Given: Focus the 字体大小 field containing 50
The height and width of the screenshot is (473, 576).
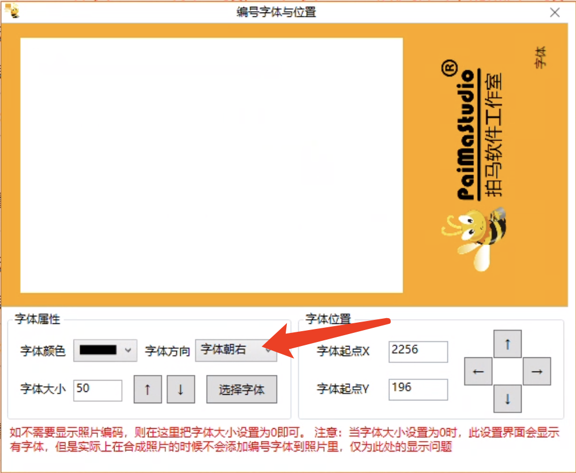Looking at the screenshot, I should (98, 390).
